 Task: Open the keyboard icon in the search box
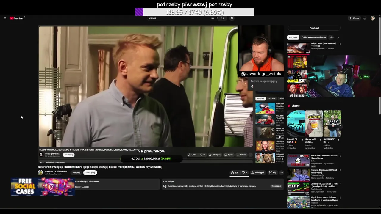[213, 18]
